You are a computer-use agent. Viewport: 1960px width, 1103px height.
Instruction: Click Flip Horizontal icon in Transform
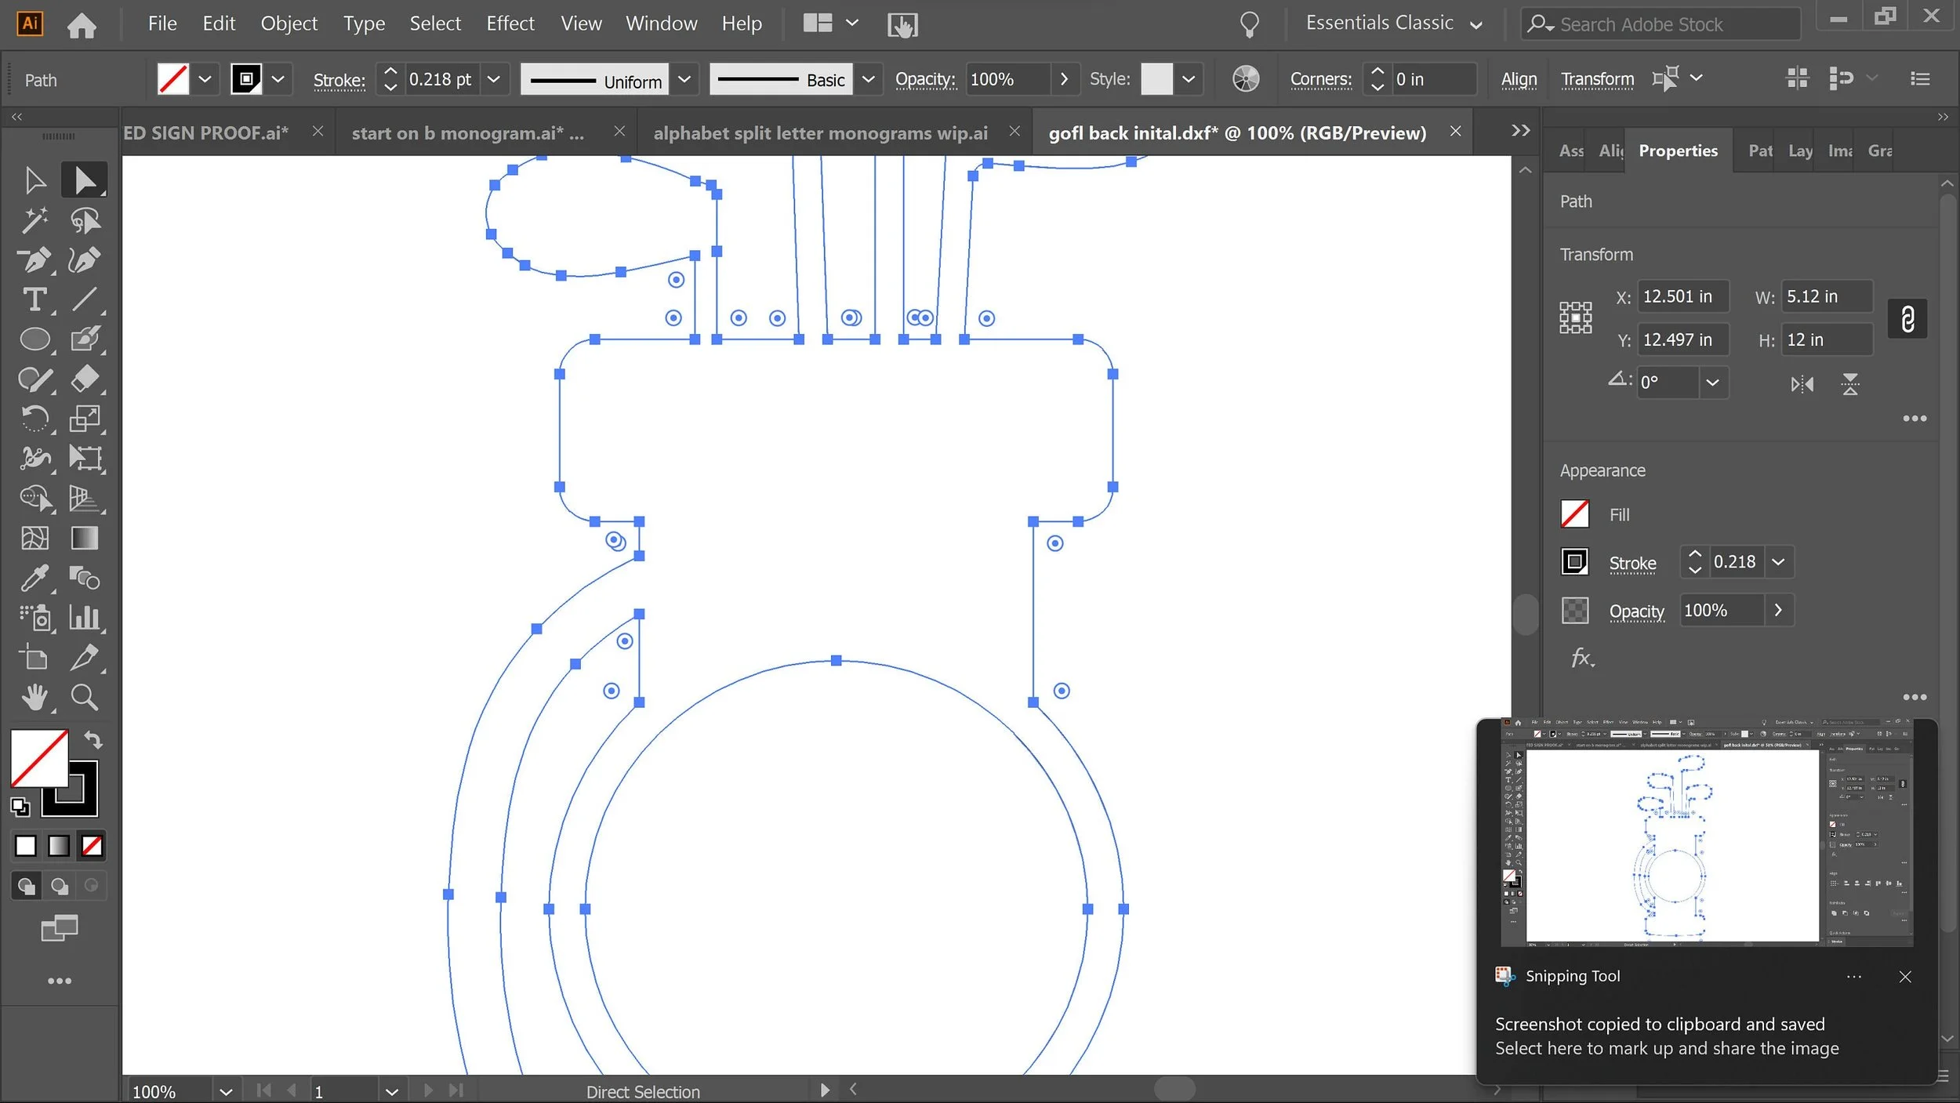[x=1802, y=384]
